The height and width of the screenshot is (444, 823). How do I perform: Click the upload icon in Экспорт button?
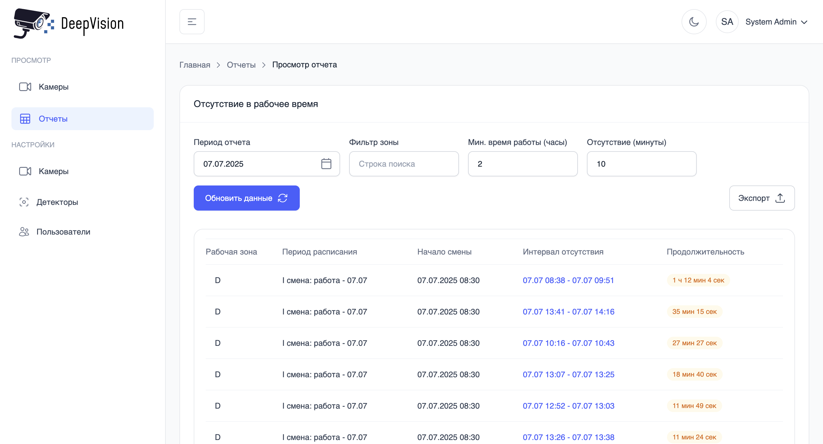[780, 198]
